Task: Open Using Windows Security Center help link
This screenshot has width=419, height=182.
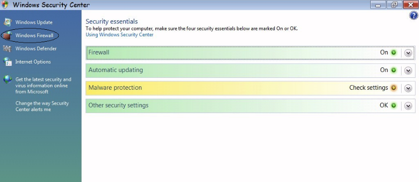Action: click(119, 35)
